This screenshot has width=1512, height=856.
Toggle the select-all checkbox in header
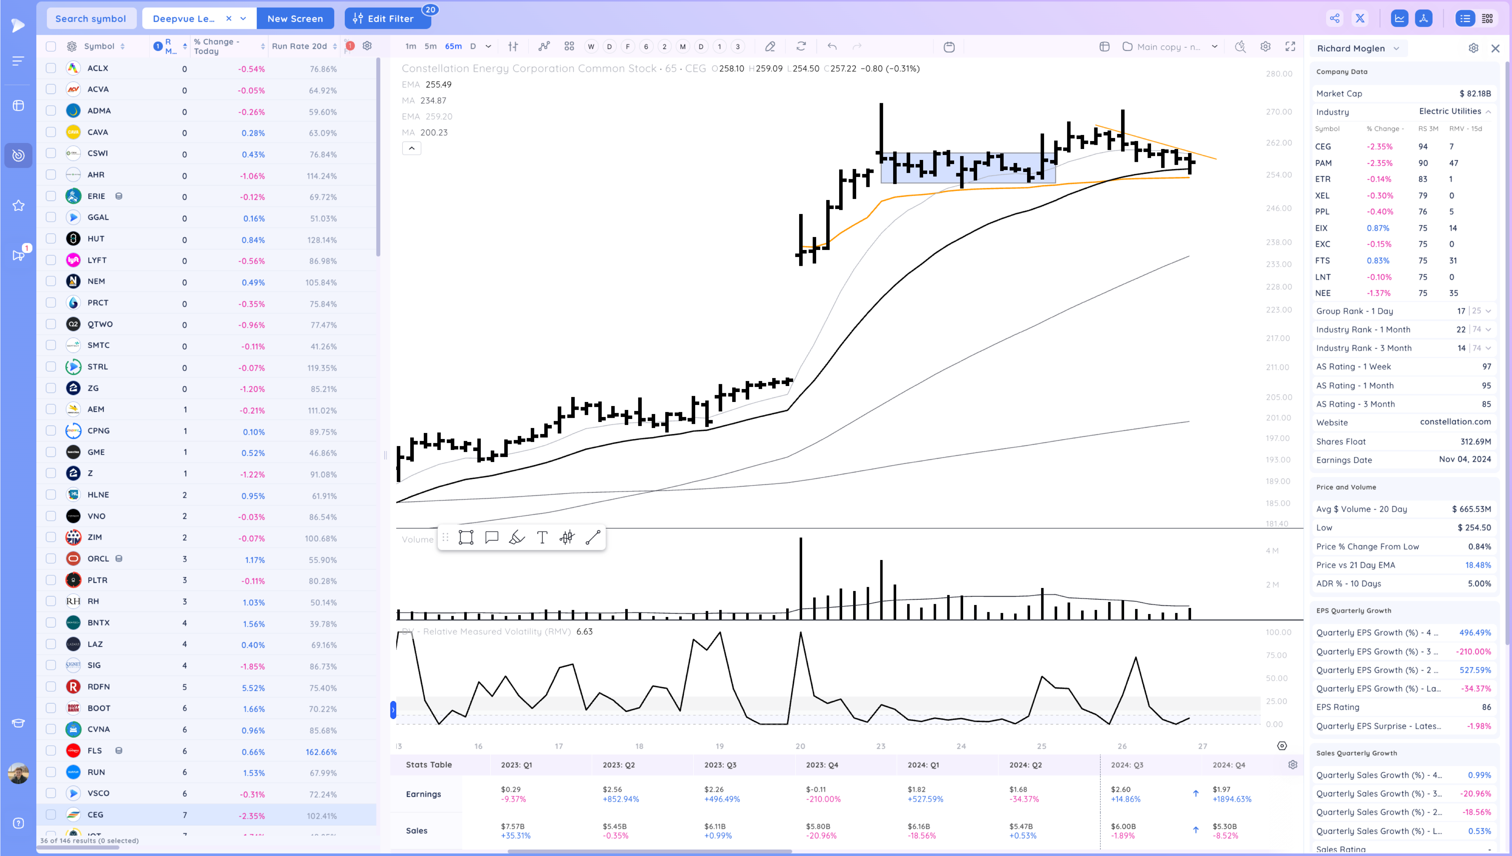[x=51, y=47]
